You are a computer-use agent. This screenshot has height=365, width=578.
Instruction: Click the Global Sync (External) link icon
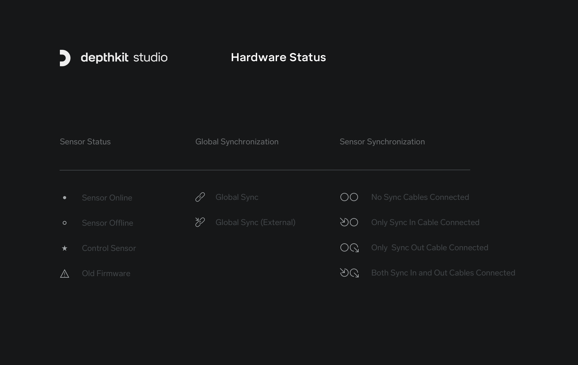(200, 222)
